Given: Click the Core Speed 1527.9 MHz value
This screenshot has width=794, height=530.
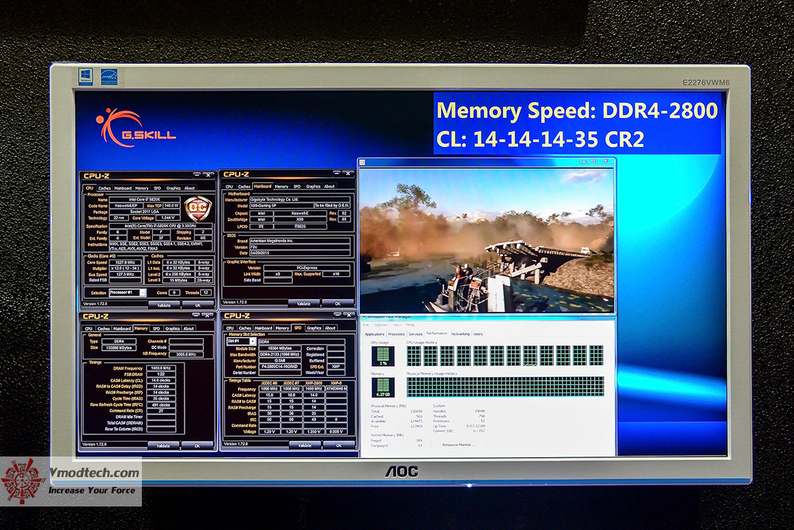Looking at the screenshot, I should point(125,262).
